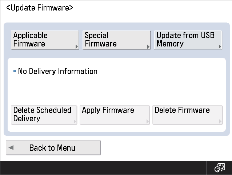Click the arrow on Delete Scheduled Delivery

coord(75,121)
